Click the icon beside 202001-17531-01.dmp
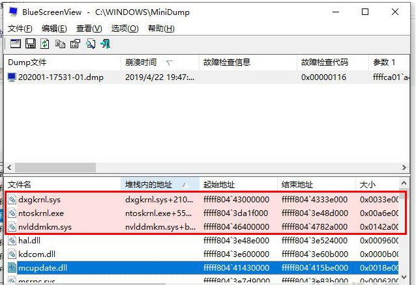 pos(12,77)
